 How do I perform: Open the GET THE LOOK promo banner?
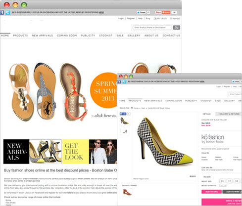pos(90,152)
